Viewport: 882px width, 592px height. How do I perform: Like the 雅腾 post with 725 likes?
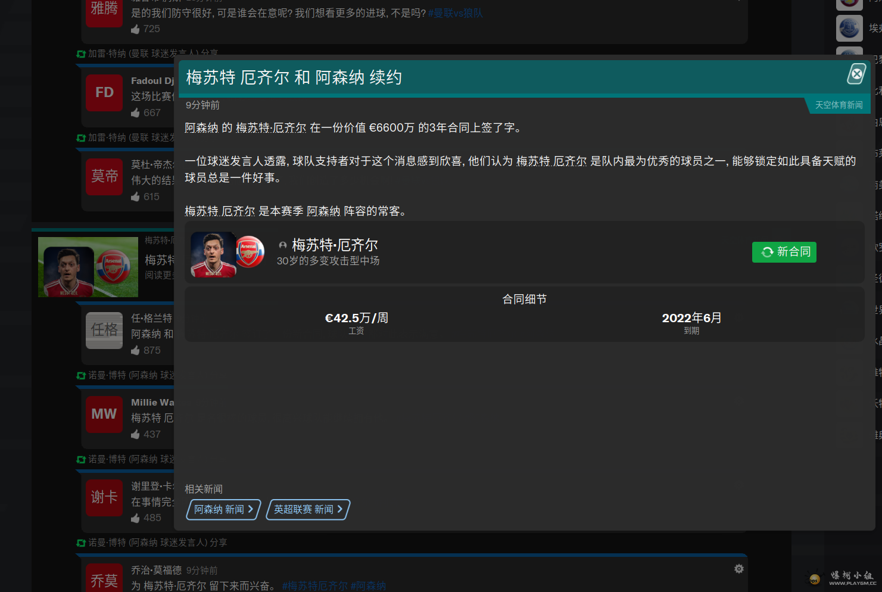(x=135, y=29)
